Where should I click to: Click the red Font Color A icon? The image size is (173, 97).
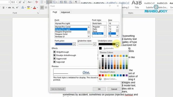(x=35, y=8)
